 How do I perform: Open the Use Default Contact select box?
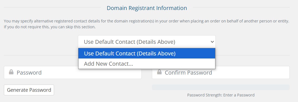click(x=147, y=42)
